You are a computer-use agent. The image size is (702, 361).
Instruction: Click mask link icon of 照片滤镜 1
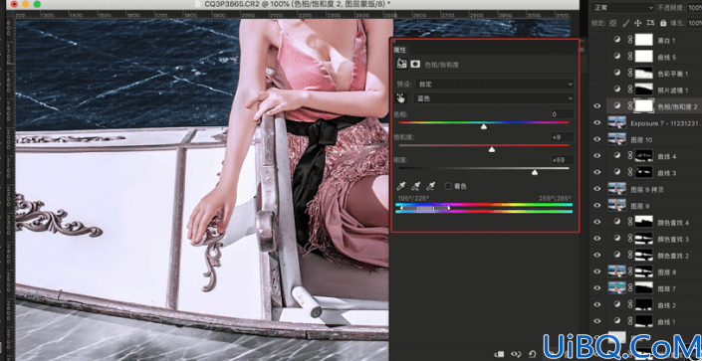point(630,90)
